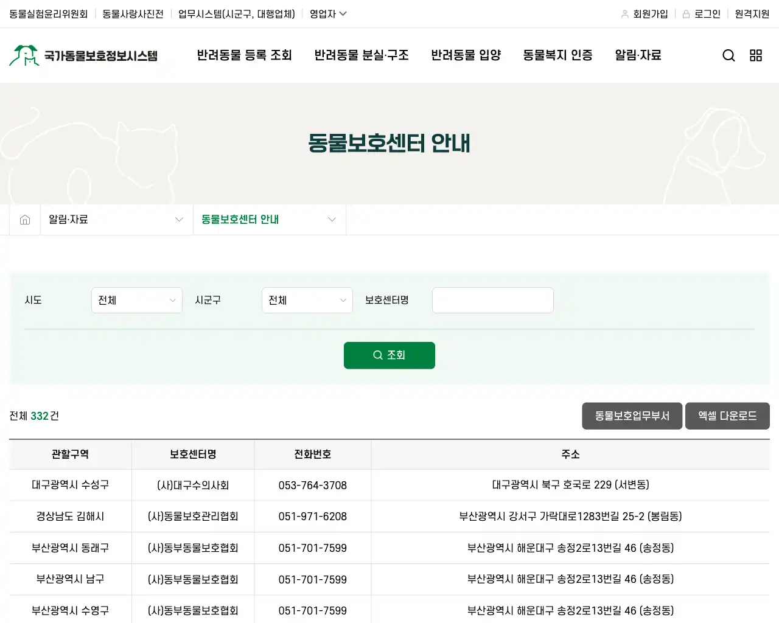
Task: Open the 알림·자료 breadcrumb dropdown
Action: pos(116,220)
